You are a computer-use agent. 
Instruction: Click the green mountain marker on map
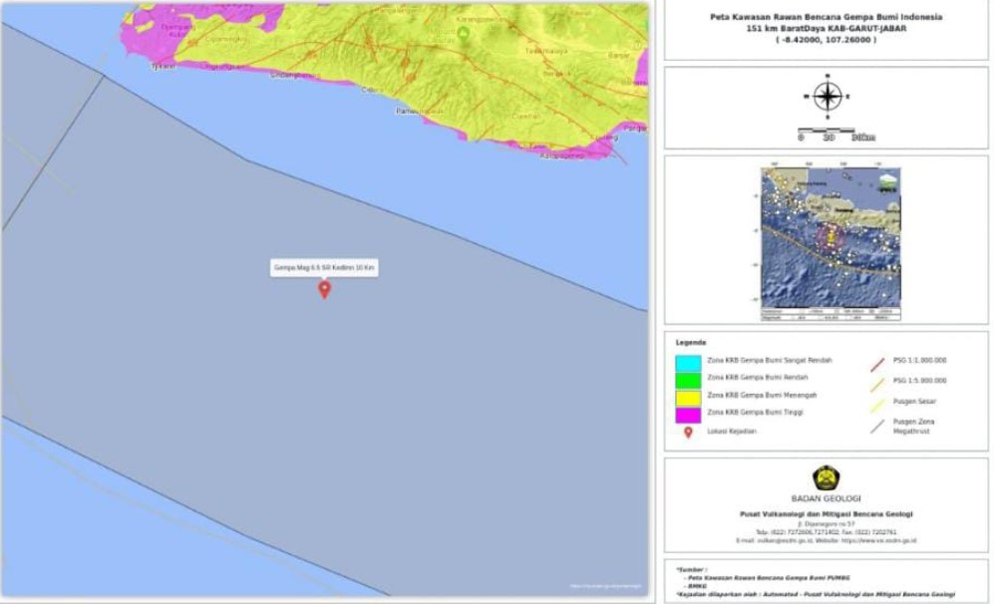[464, 33]
